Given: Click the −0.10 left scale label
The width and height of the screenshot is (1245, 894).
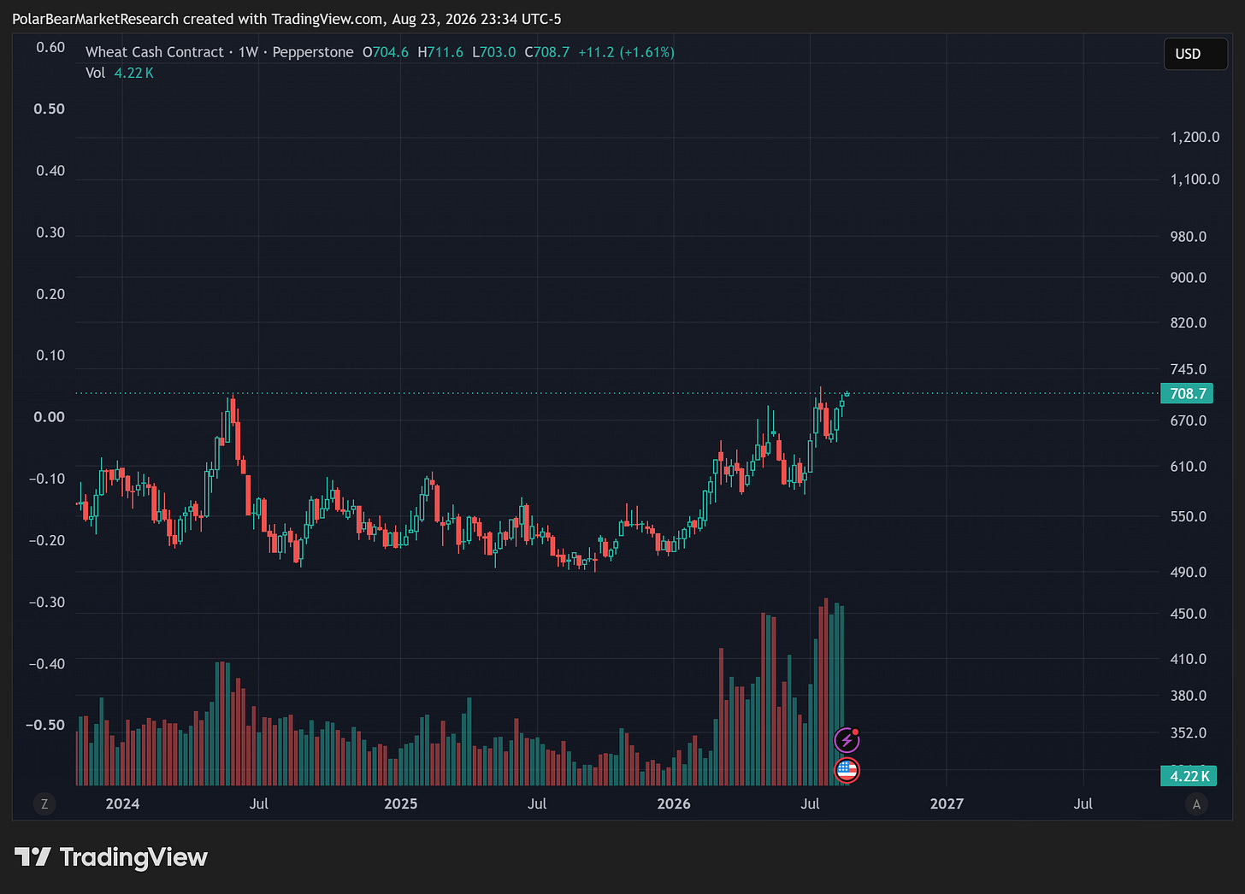Looking at the screenshot, I should (x=47, y=478).
